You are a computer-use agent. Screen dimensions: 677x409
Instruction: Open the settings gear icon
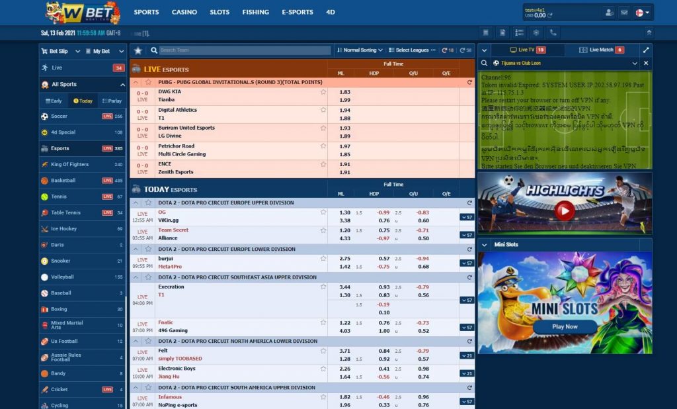(x=536, y=32)
